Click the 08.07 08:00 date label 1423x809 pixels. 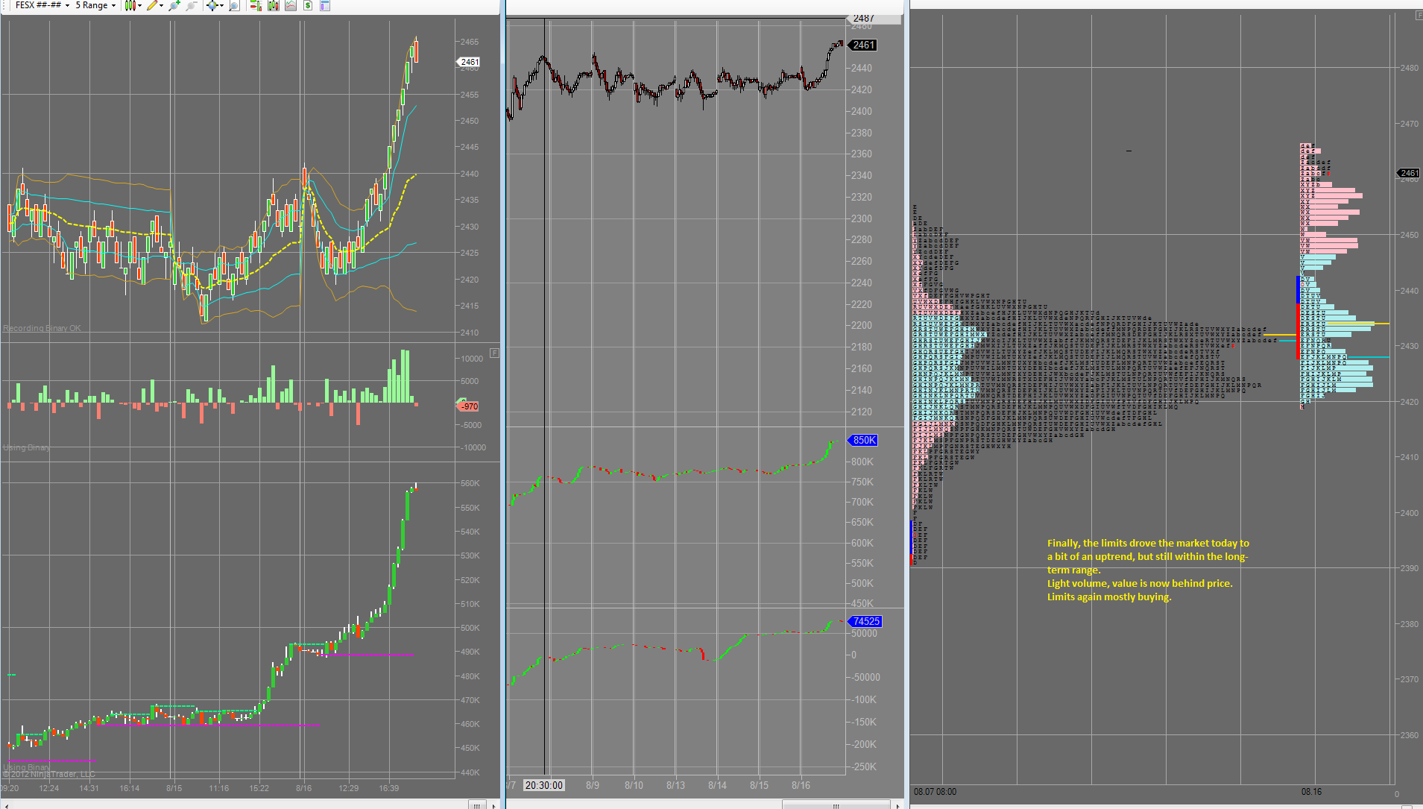pyautogui.click(x=935, y=792)
